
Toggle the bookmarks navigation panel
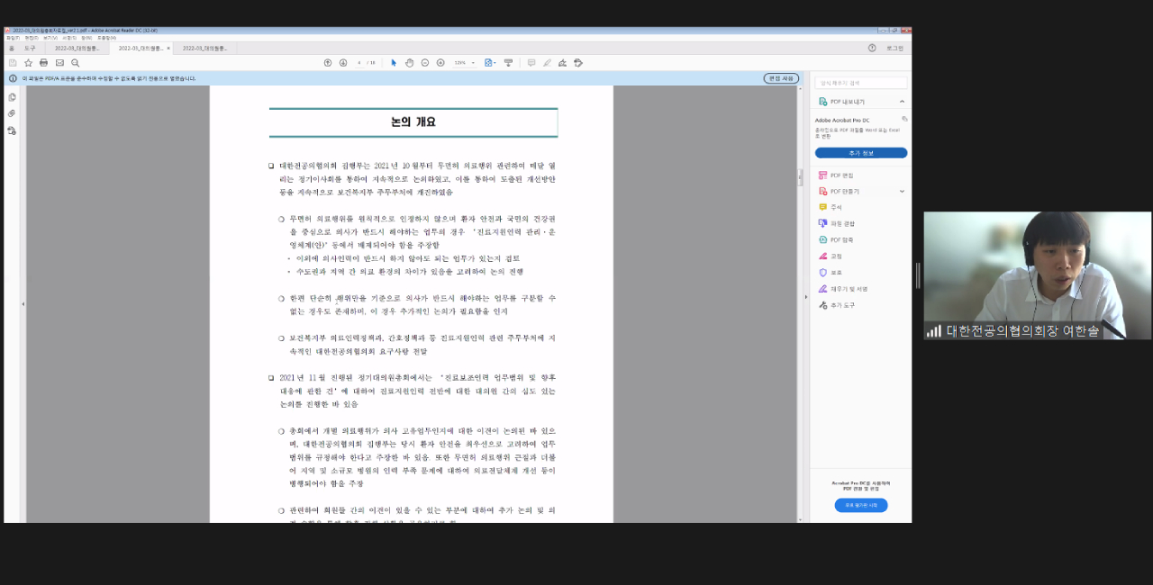(x=12, y=130)
